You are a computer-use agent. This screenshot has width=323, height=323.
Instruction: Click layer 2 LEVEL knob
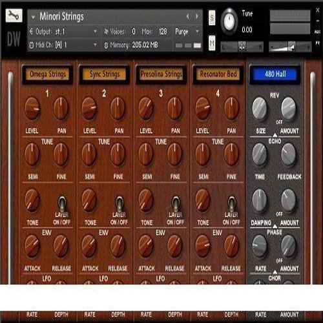pos(89,109)
